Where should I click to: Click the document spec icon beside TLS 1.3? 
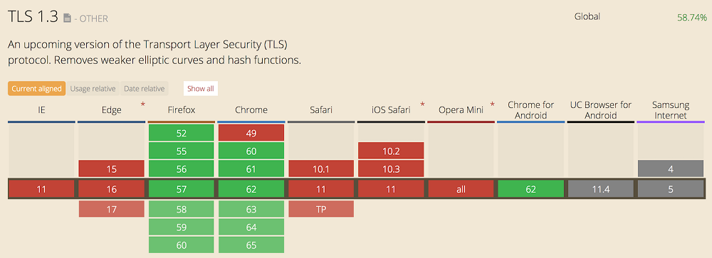[67, 18]
